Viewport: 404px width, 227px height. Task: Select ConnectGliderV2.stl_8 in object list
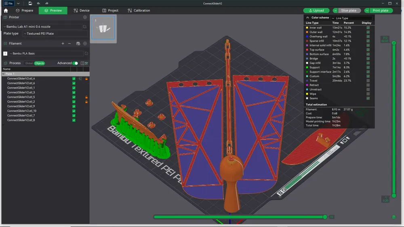point(21,120)
